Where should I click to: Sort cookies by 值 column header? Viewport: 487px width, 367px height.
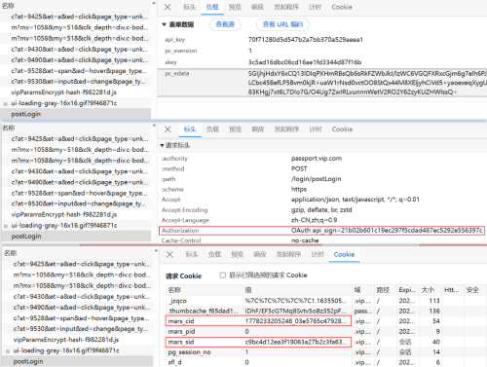[297, 290]
